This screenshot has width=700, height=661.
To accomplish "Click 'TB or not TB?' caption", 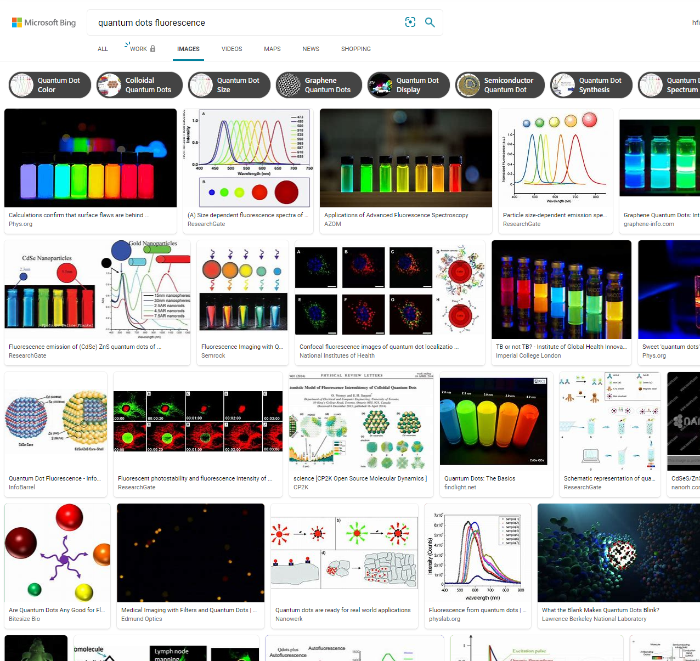I will pos(560,347).
